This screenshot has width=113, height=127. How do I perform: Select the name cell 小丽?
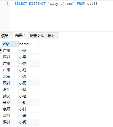point(28,83)
